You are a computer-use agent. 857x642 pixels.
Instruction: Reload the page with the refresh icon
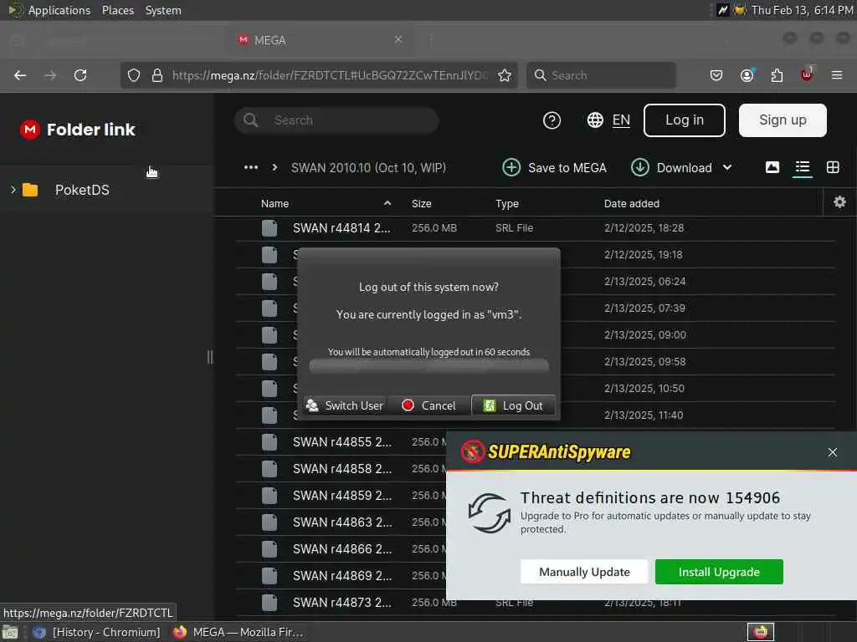pos(80,75)
